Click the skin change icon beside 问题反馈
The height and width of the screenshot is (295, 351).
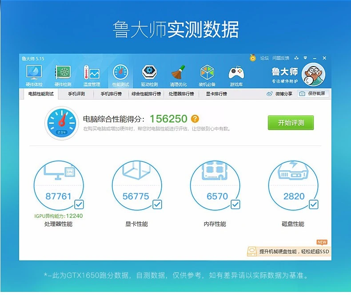point(296,58)
